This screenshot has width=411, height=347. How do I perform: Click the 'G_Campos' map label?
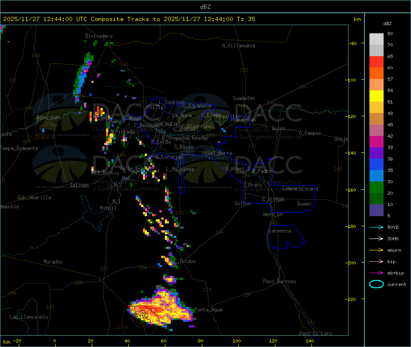pos(311,133)
